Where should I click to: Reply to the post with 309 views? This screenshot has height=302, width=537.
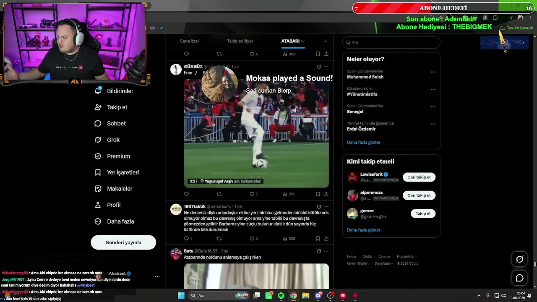187,54
